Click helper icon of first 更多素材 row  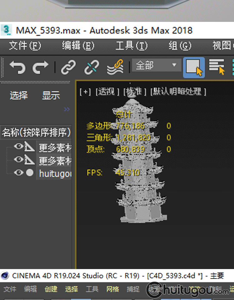(x=29, y=147)
